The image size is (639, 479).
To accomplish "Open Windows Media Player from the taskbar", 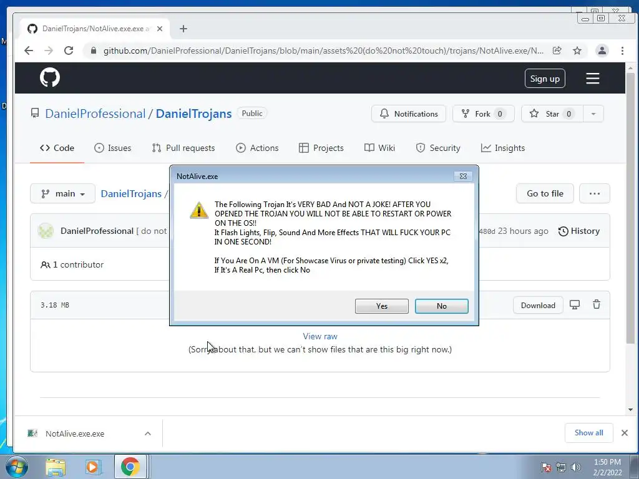I will pos(92,467).
